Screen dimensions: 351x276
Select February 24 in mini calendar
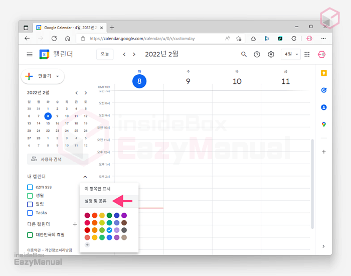pyautogui.click(x=67, y=131)
